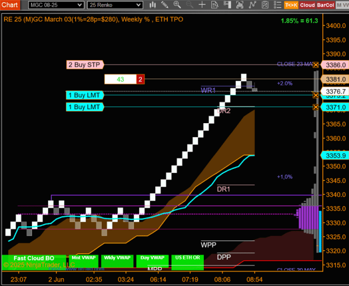The width and height of the screenshot is (349, 286).
Task: Click the 1.85% = 61.3 readout
Action: coord(299,21)
